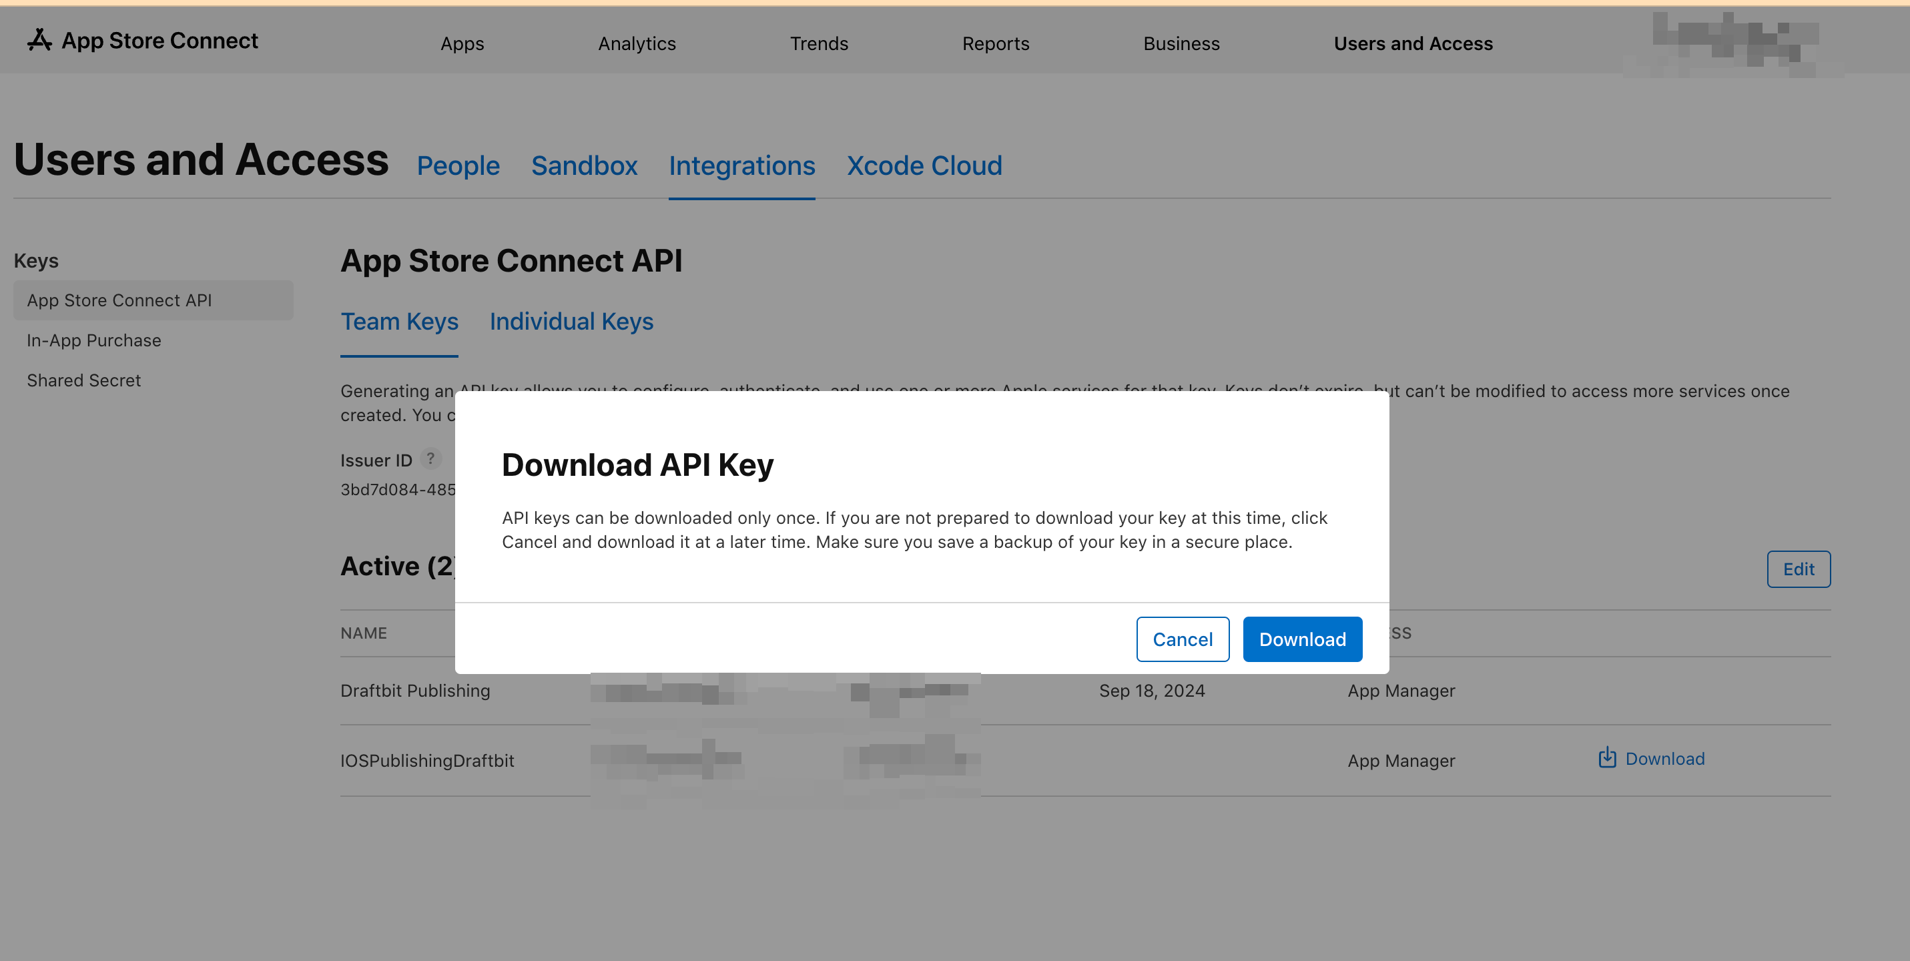
Task: Go to Reports
Action: click(x=995, y=43)
